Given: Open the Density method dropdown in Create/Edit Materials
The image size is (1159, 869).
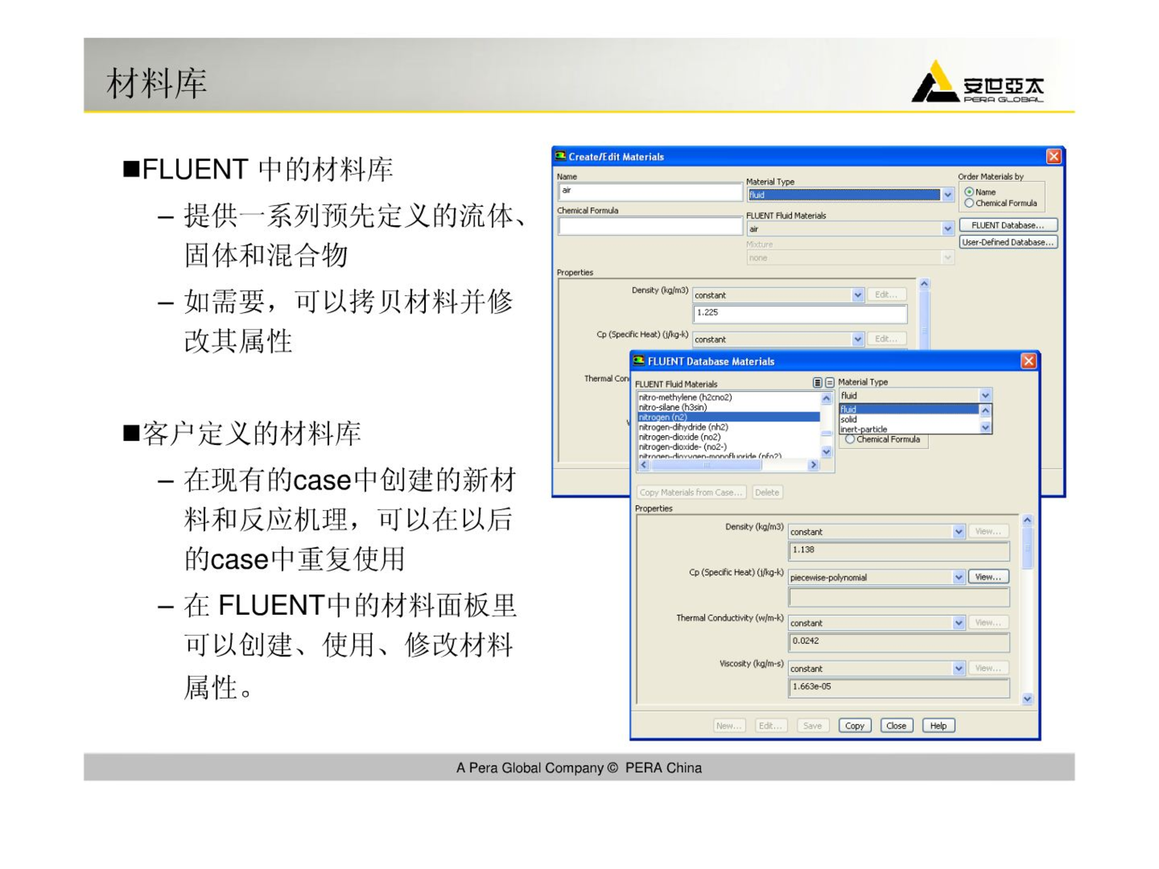Looking at the screenshot, I should [x=858, y=295].
